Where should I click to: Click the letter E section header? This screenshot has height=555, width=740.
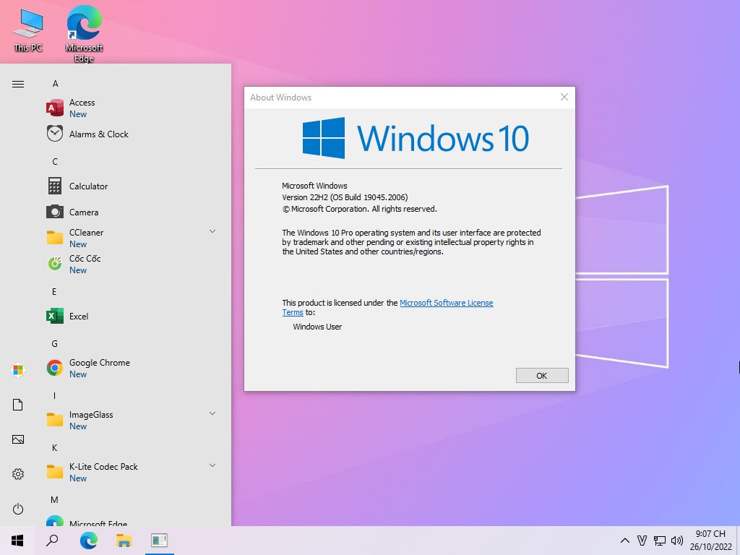tap(54, 292)
